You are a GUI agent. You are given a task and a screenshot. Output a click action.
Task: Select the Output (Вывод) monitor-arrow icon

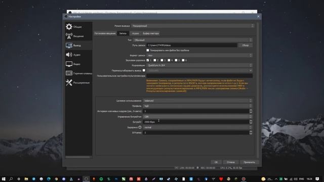pyautogui.click(x=69, y=45)
